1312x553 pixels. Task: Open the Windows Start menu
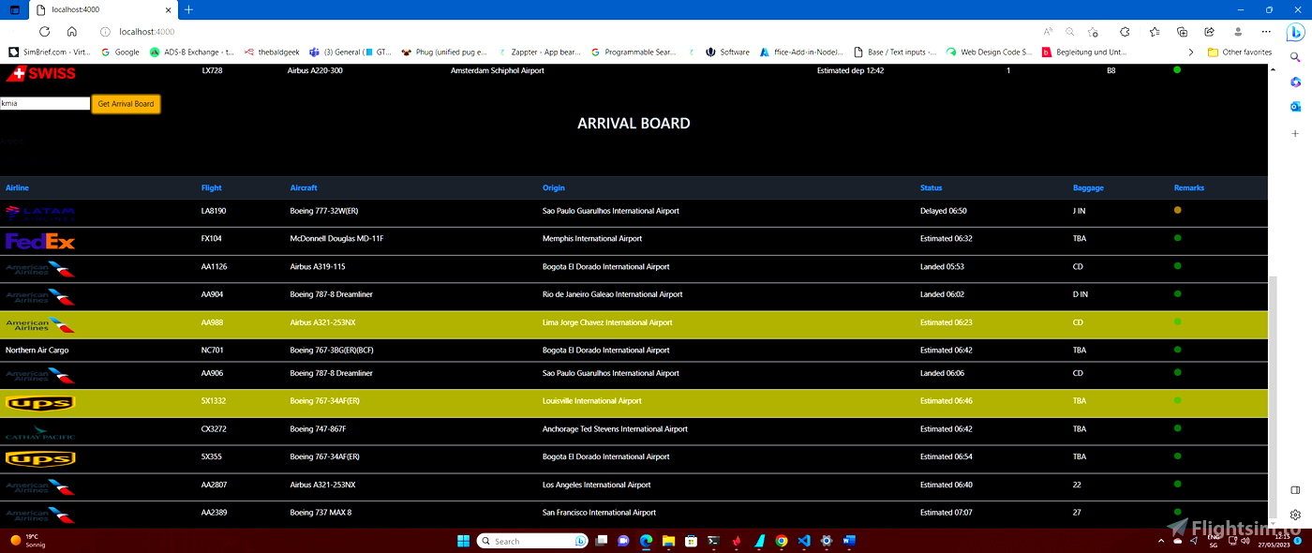pos(464,541)
